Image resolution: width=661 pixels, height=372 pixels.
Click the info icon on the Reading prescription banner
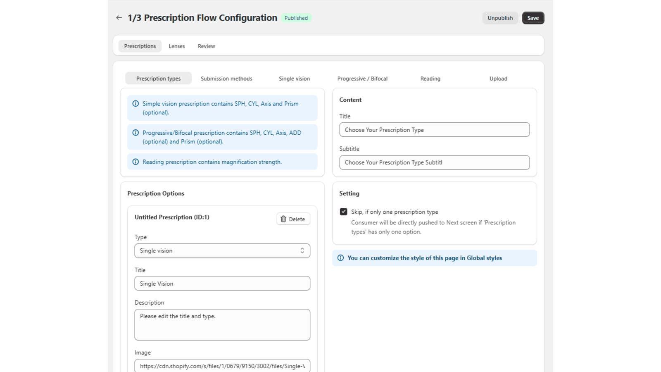(x=136, y=162)
